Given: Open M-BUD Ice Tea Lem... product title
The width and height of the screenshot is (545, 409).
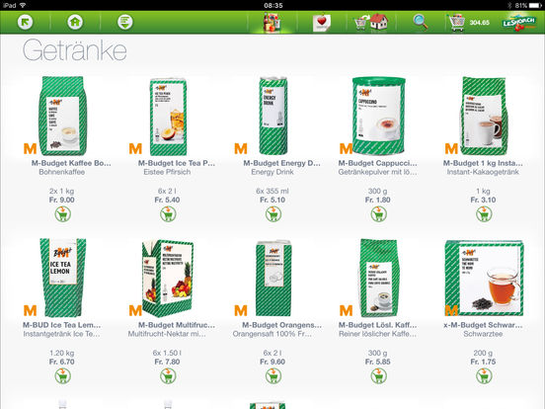Looking at the screenshot, I should (62, 325).
